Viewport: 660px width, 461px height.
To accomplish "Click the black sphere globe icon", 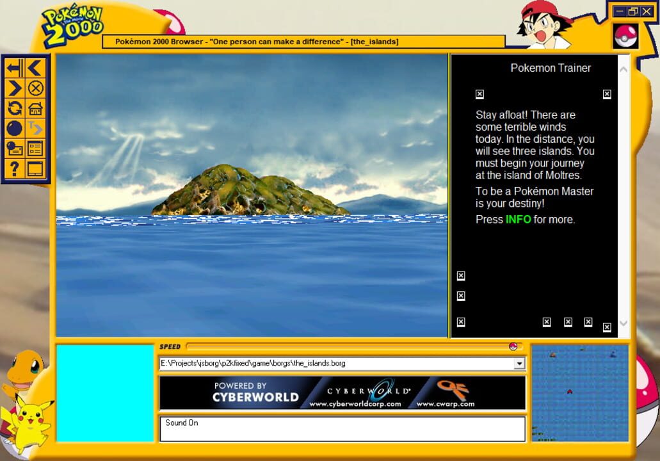I will [16, 128].
